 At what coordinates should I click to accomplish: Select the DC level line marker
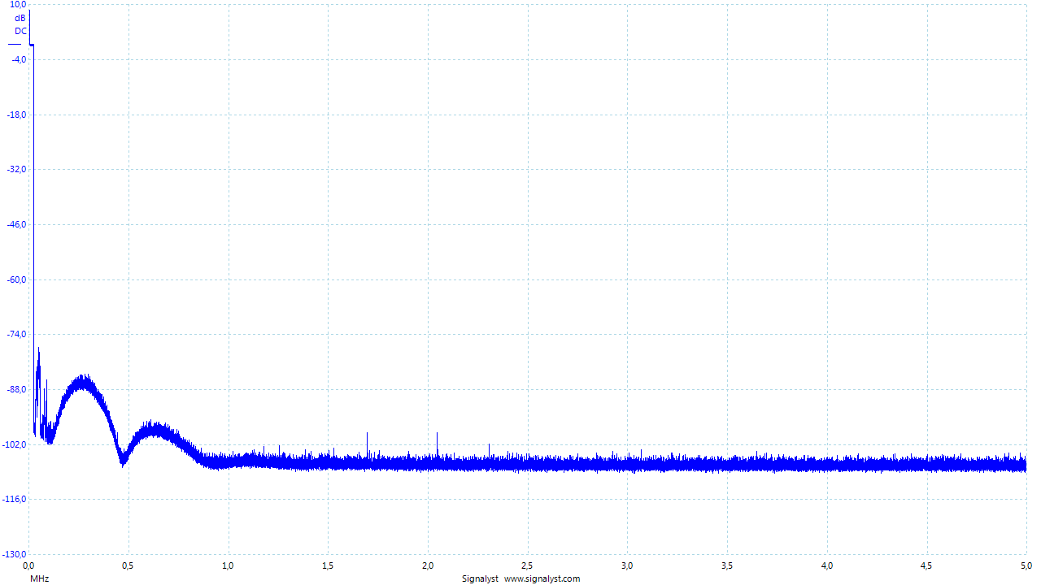15,44
